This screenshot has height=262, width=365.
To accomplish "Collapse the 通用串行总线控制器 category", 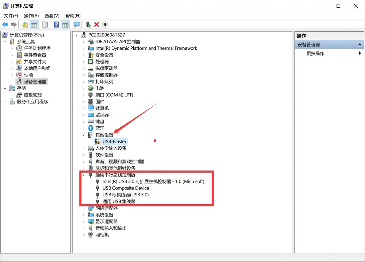I will click(x=84, y=175).
